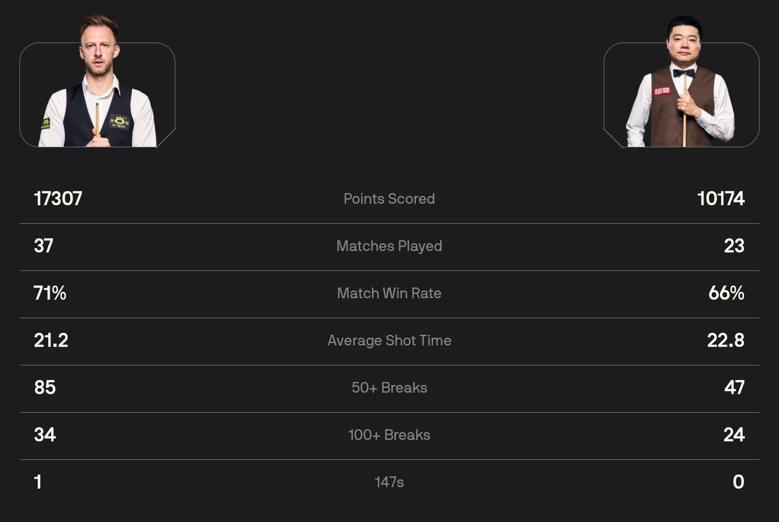The height and width of the screenshot is (522, 779).
Task: Click the Points Scored label
Action: coord(389,199)
